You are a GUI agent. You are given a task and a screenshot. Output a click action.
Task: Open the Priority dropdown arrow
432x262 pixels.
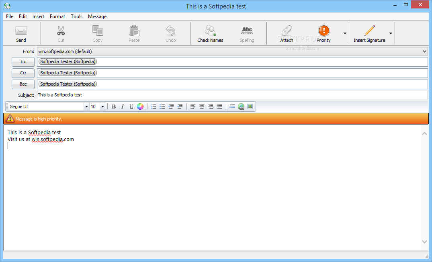tap(345, 33)
